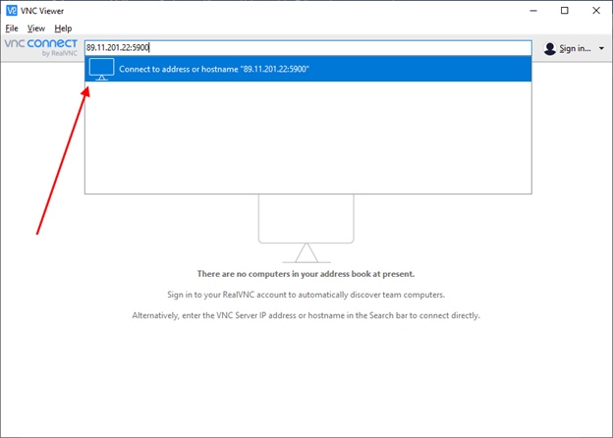
Task: Click the user avatar icon beside Sign in
Action: pyautogui.click(x=550, y=48)
